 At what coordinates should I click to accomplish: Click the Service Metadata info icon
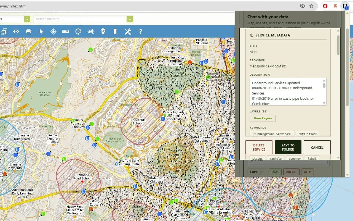pos(252,35)
